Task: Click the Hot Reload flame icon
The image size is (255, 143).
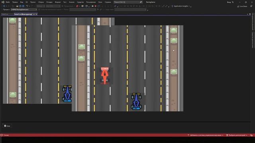Action: point(77,6)
